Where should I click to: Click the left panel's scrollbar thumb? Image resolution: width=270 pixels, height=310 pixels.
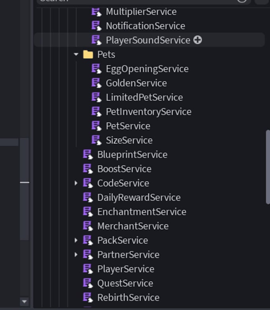[x=24, y=189]
